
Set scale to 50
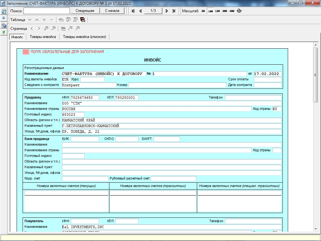tap(203, 11)
